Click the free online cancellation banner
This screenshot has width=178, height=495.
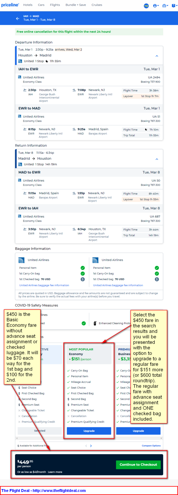[89, 32]
